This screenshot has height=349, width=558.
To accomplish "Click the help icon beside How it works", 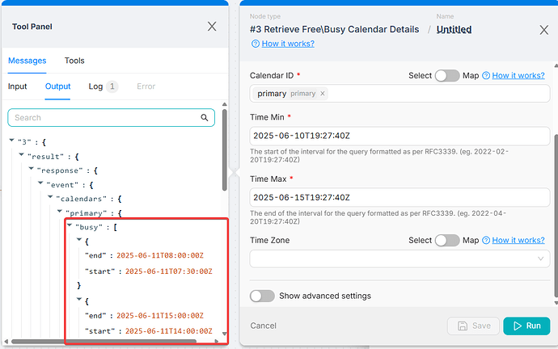I will pyautogui.click(x=256, y=44).
